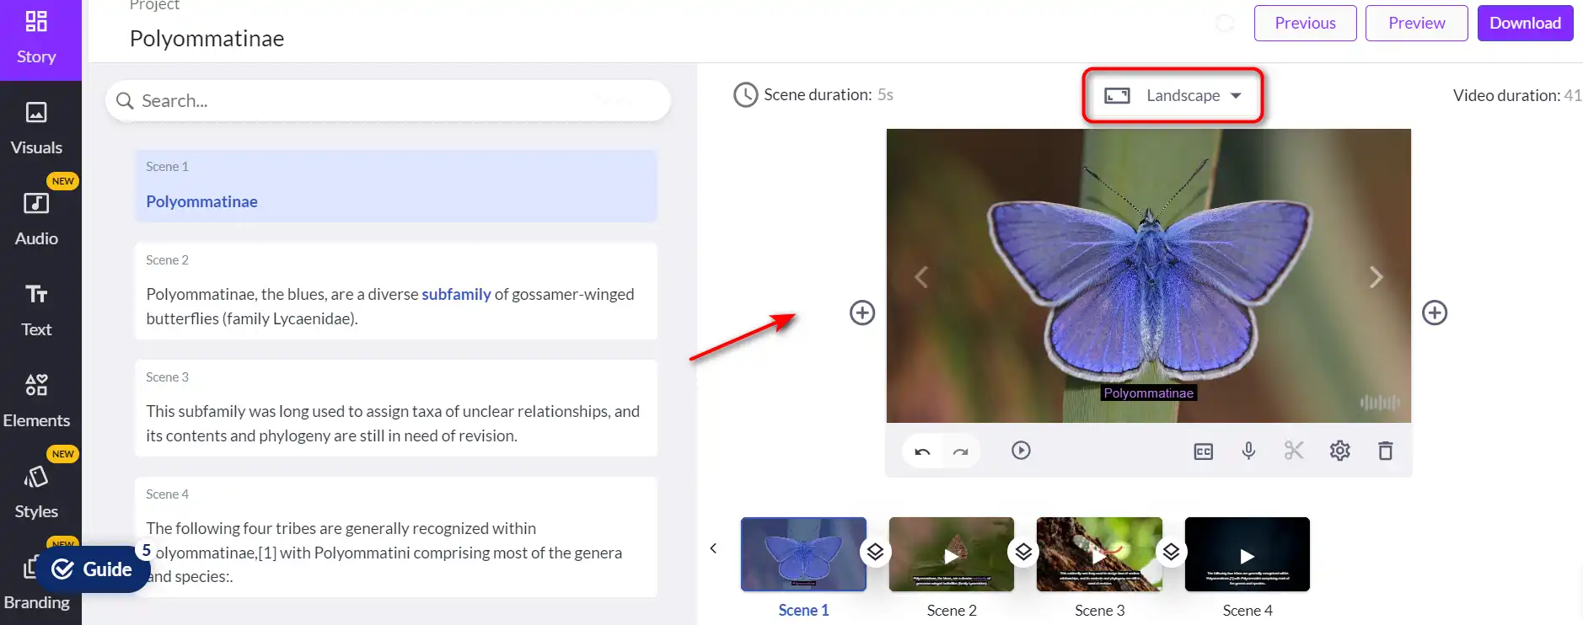
Task: Select the Scene 1 Polyommatinae text card
Action: point(395,186)
